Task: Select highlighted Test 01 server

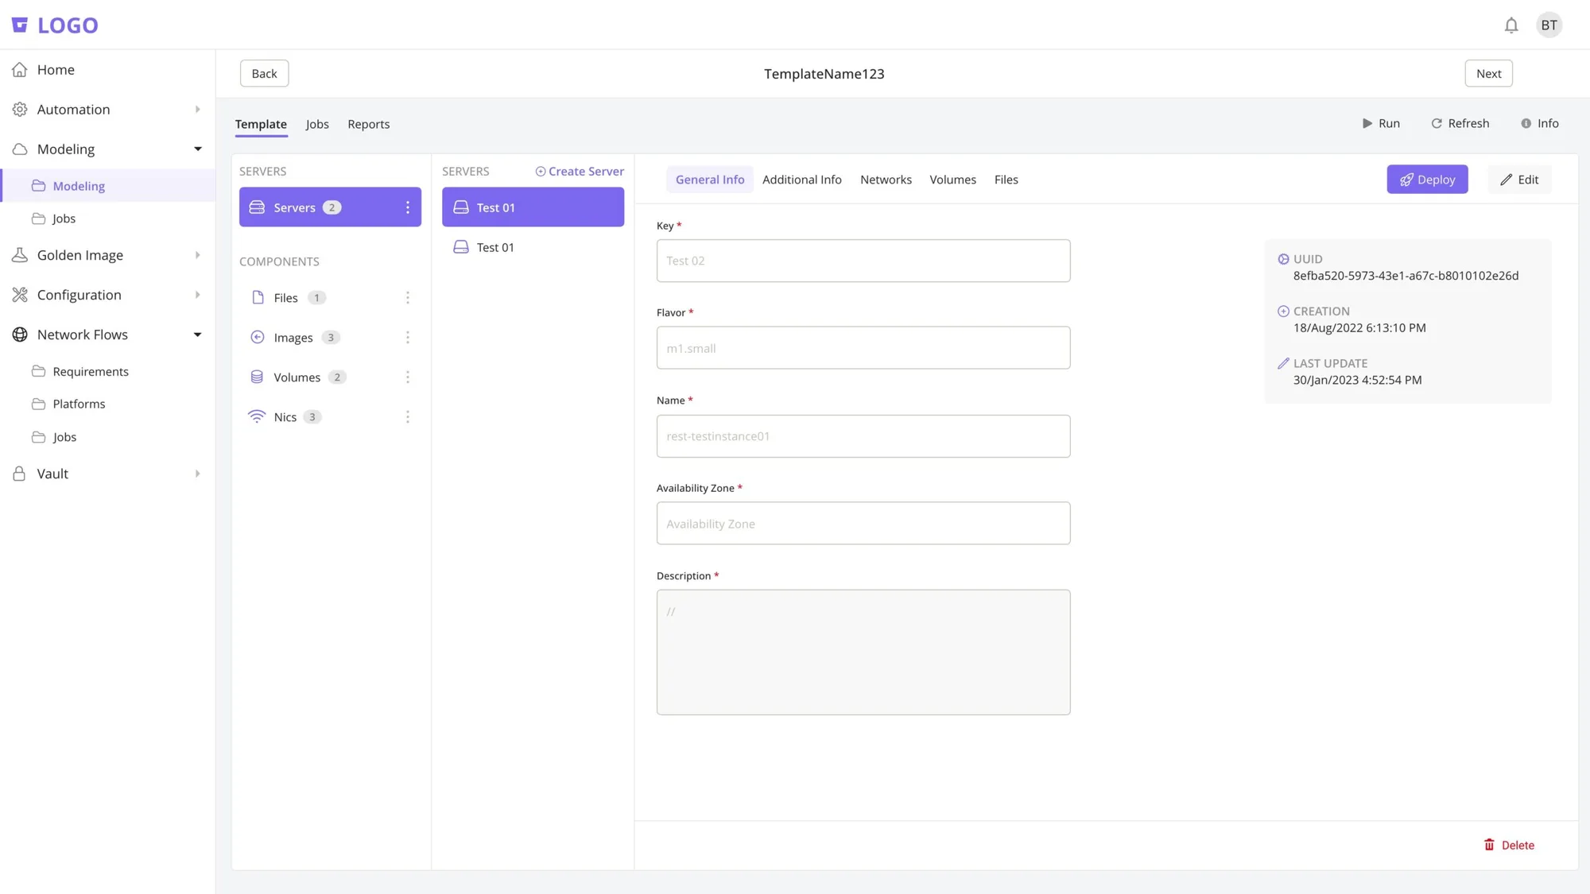Action: [533, 207]
